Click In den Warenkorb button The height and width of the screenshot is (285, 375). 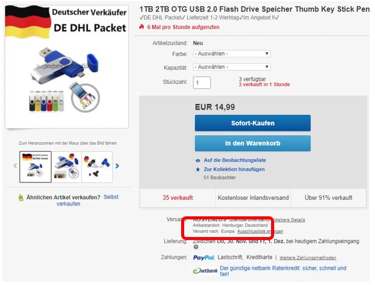pos(253,143)
